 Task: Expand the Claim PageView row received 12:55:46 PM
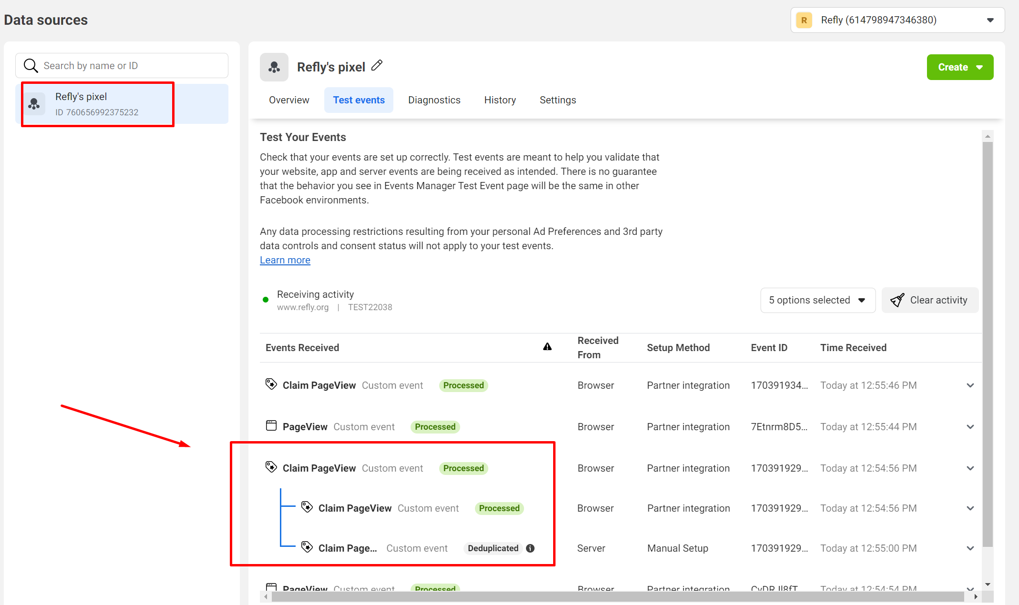970,385
